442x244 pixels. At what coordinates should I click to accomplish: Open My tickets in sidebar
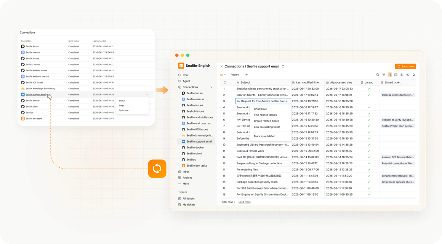[x=189, y=204]
